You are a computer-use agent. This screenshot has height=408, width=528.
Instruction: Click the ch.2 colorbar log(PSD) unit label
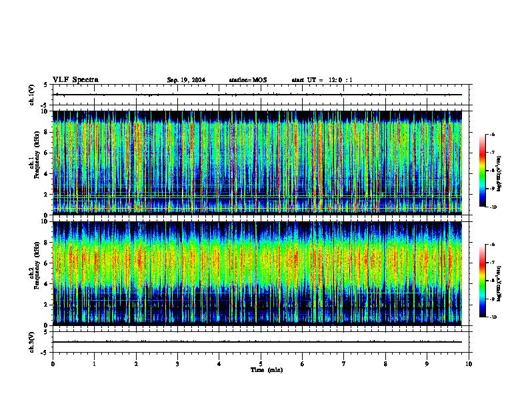[x=499, y=284]
